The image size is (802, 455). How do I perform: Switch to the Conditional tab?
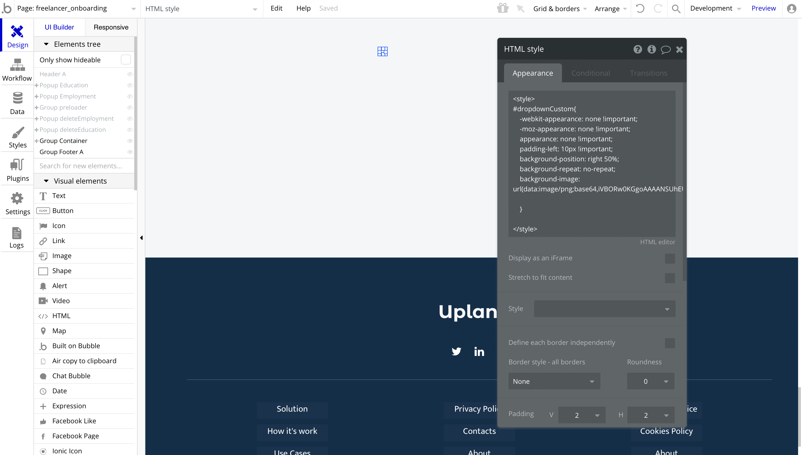tap(591, 73)
